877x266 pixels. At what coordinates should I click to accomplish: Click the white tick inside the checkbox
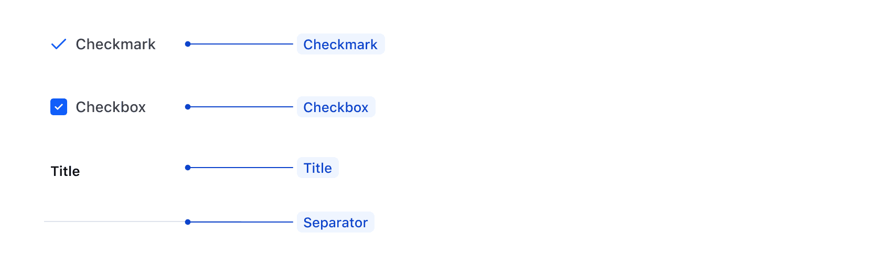pyautogui.click(x=59, y=107)
